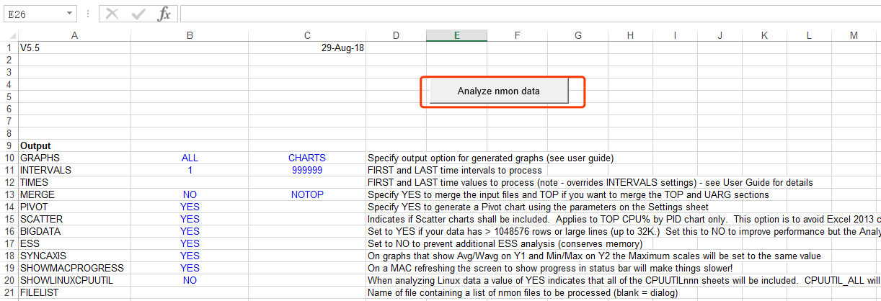This screenshot has width=881, height=301.
Task: Select the GRAPHS value cell showing ALL
Action: click(190, 158)
